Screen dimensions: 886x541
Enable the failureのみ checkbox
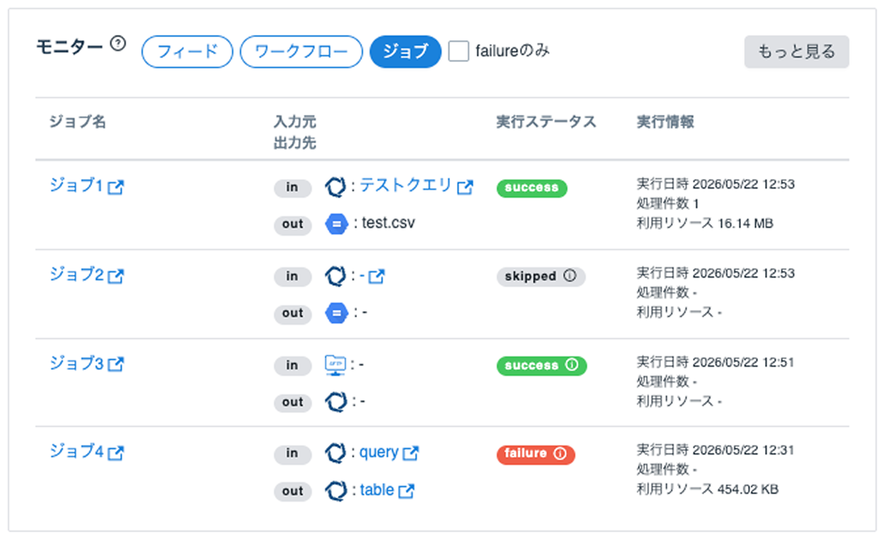(x=458, y=51)
